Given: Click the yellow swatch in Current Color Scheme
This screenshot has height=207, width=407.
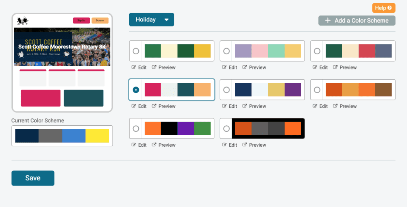Looking at the screenshot, I should [x=97, y=136].
